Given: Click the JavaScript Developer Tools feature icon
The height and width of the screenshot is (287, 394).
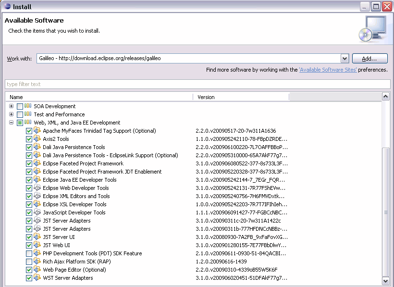Looking at the screenshot, I should pyautogui.click(x=37, y=212).
